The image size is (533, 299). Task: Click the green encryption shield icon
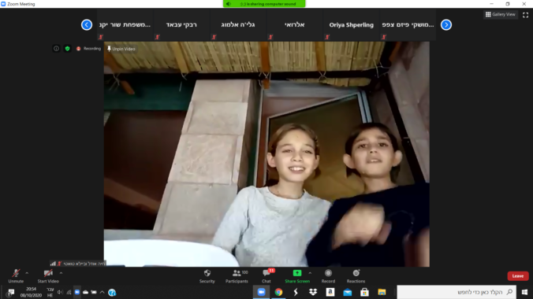[x=67, y=49]
